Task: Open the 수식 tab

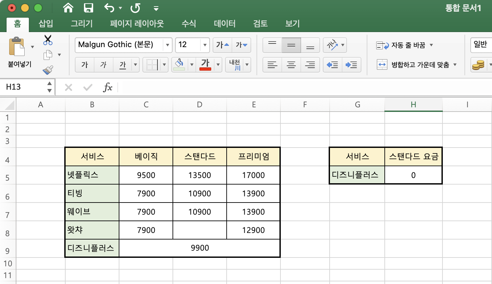Action: (x=189, y=24)
